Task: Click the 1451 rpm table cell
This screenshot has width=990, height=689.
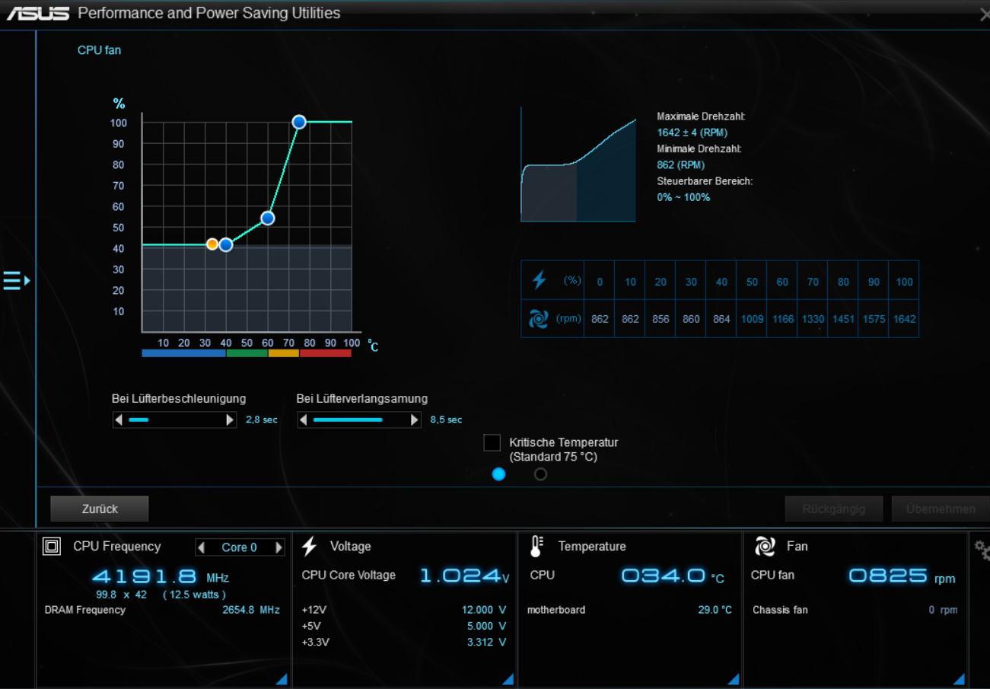Action: pos(843,319)
